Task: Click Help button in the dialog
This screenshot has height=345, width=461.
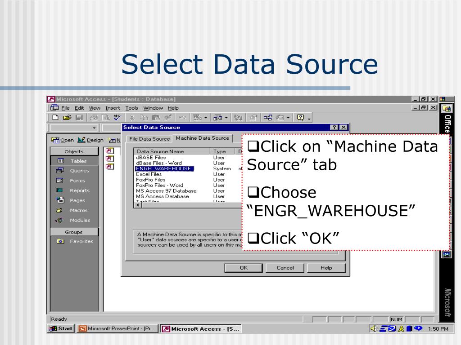Action: pyautogui.click(x=326, y=268)
